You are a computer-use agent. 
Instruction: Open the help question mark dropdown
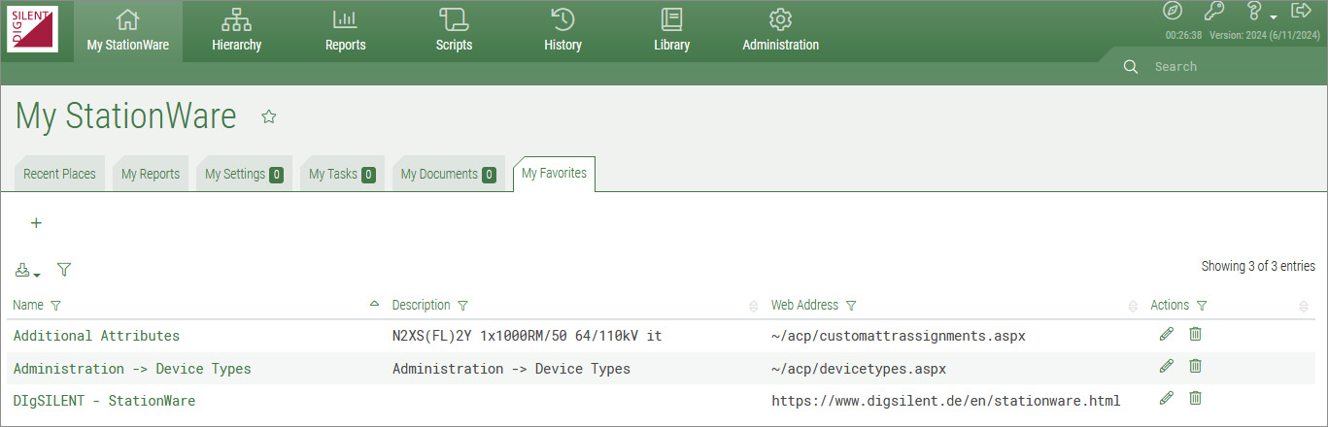pos(1260,12)
